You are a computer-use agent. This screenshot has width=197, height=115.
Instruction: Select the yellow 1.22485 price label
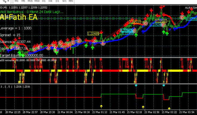pyautogui.click(x=93, y=34)
